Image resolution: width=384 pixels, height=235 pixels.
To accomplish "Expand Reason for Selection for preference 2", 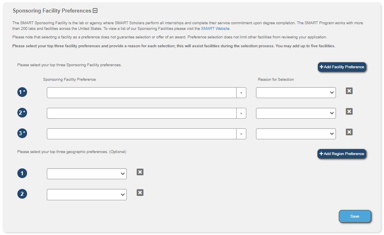I will click(296, 113).
